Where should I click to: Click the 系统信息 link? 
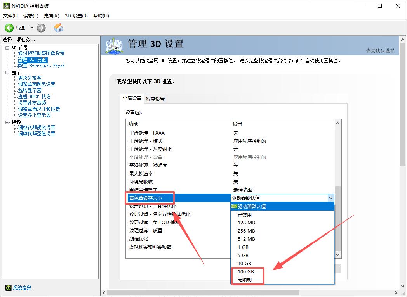coord(22,288)
